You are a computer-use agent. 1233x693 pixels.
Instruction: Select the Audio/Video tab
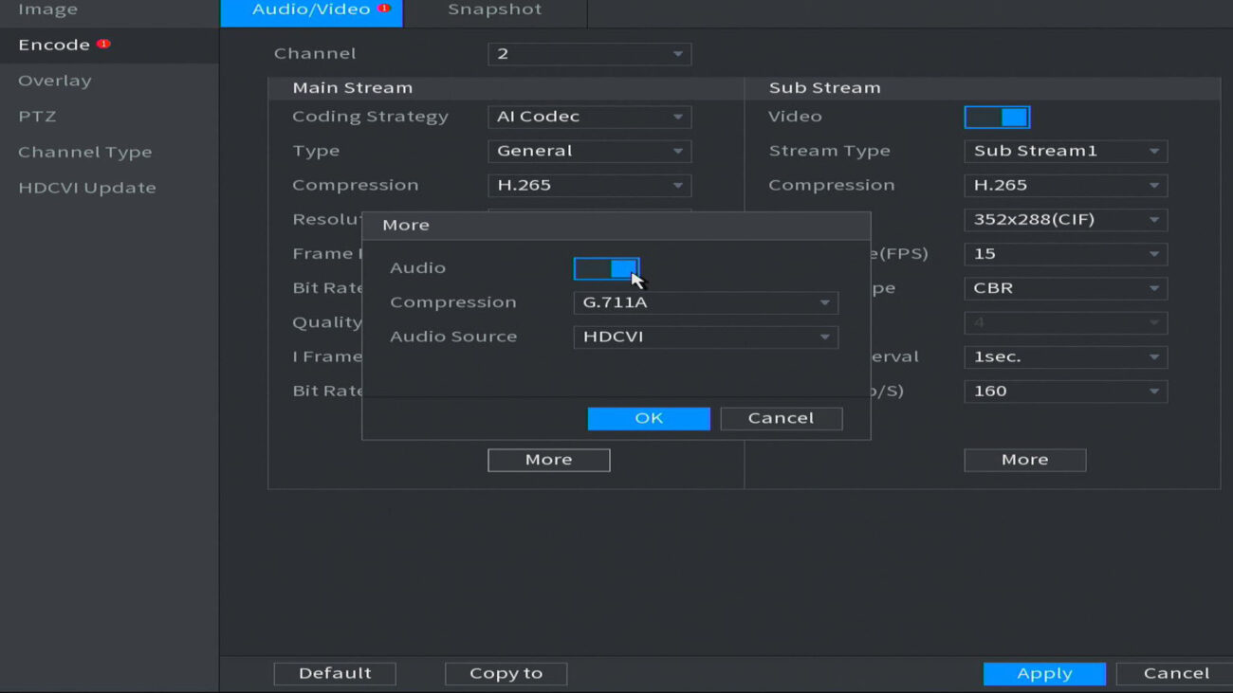pos(311,10)
